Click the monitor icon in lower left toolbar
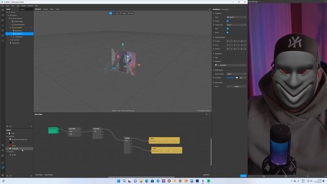Screen dimensions: 327x184 (x=3, y=145)
